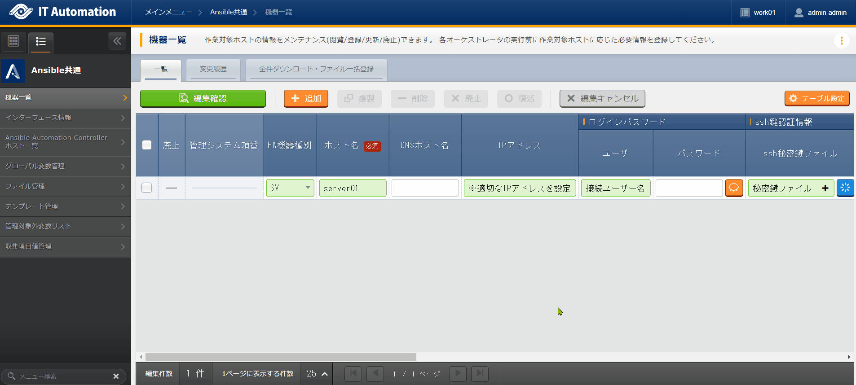Click the horizontal table scrollbar
Image resolution: width=856 pixels, height=385 pixels.
point(281,357)
